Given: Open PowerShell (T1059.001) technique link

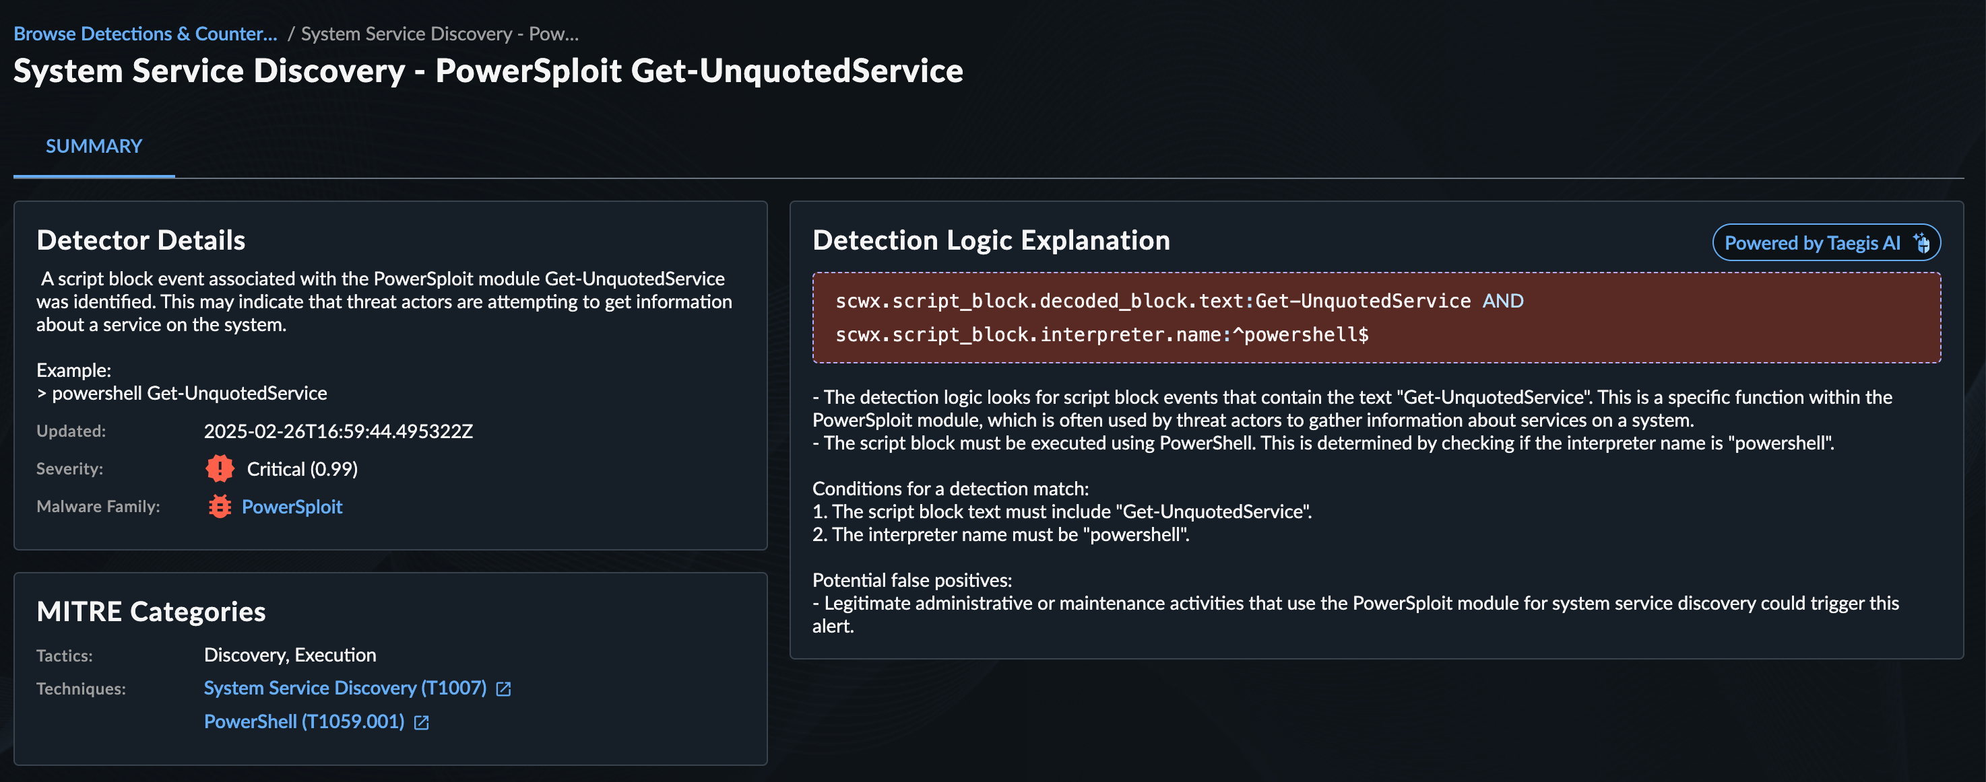Looking at the screenshot, I should [304, 722].
